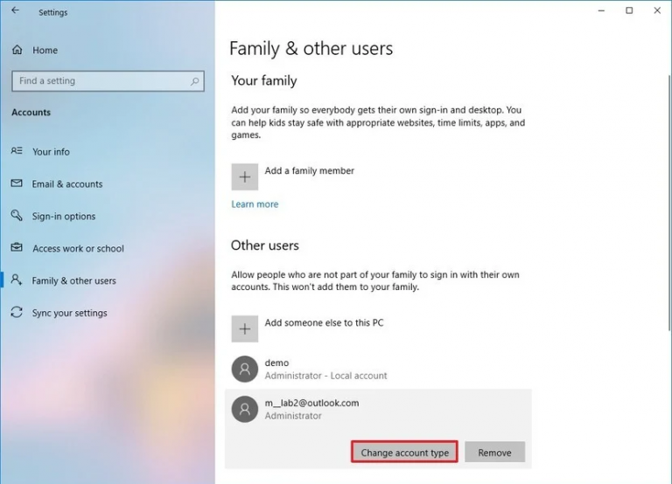Click the Your family heading

[x=264, y=81]
